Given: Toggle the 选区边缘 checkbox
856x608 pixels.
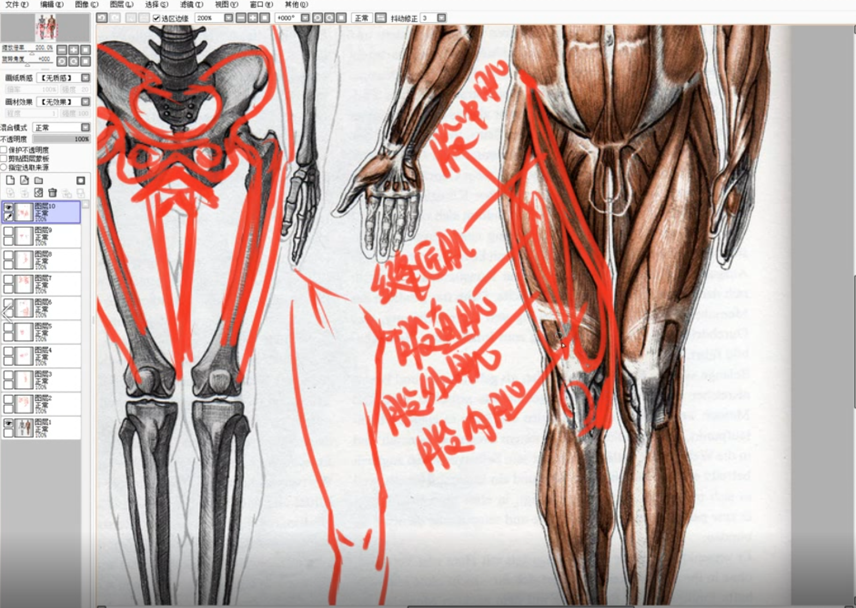Looking at the screenshot, I should [156, 18].
